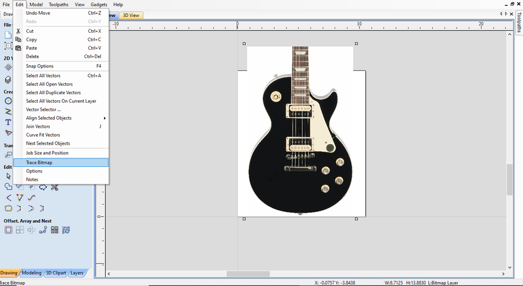Click the closed shape with yellow nodes icon

tap(8, 209)
